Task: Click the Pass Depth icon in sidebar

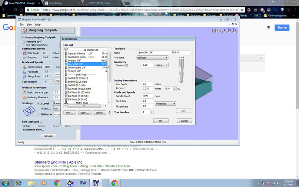Action: point(24,53)
